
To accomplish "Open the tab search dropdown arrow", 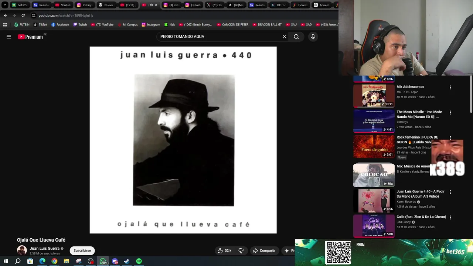I will click(x=5, y=5).
